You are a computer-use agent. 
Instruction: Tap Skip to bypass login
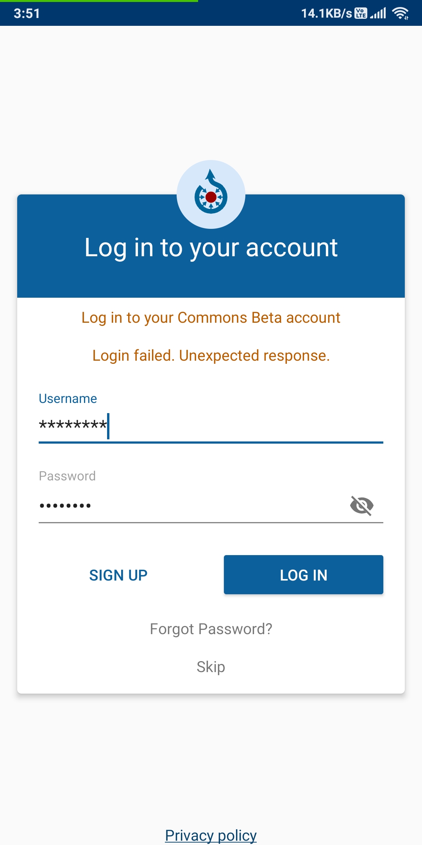click(x=211, y=666)
